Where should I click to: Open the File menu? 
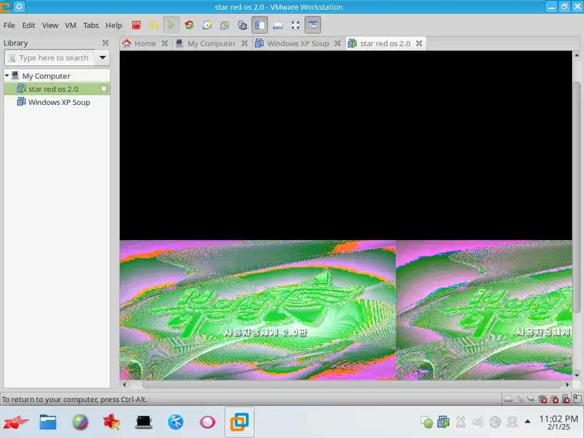(9, 25)
